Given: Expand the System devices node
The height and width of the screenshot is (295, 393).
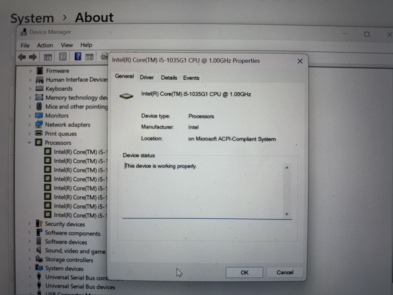Looking at the screenshot, I should [x=30, y=268].
